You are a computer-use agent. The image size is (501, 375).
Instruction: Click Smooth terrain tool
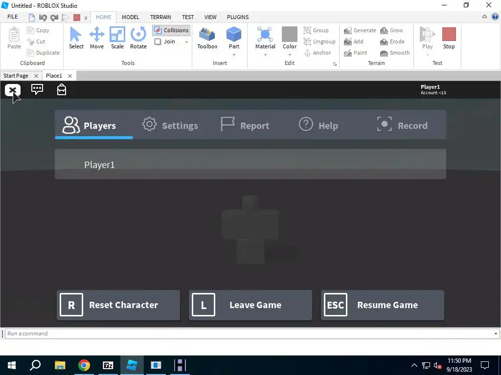(395, 53)
